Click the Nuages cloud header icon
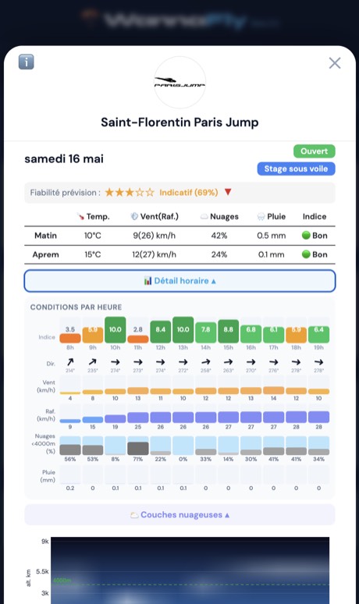Screen dimensions: 359x604 coord(204,217)
